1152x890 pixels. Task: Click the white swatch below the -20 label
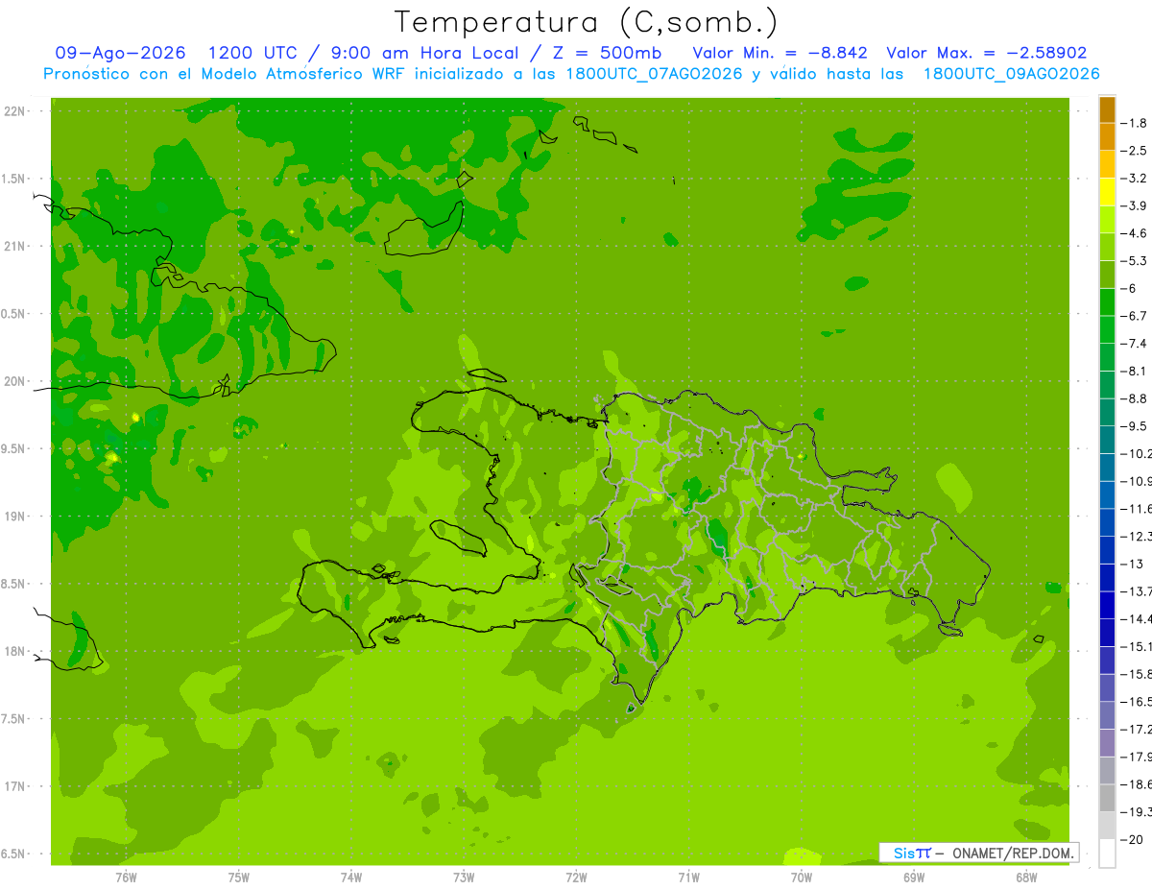tap(1107, 853)
